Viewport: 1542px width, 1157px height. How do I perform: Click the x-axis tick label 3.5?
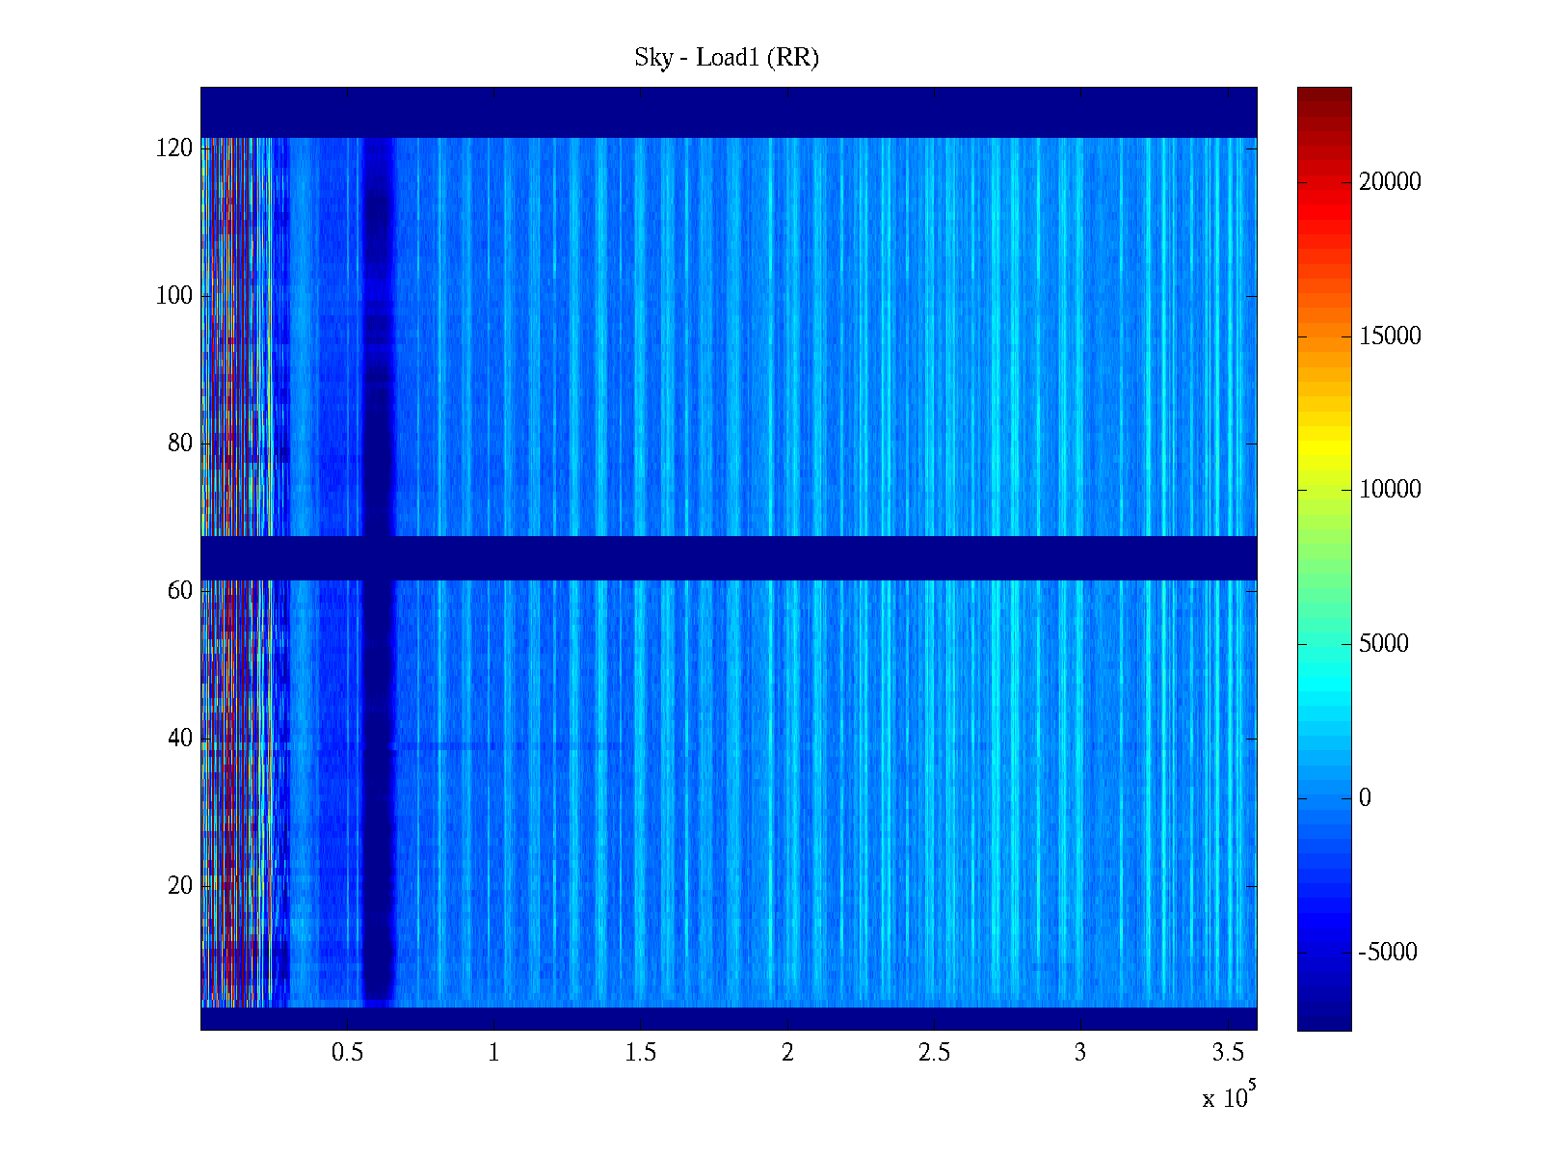pos(1227,1053)
